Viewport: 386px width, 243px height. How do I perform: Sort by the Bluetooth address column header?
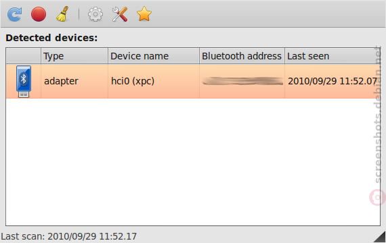point(242,56)
